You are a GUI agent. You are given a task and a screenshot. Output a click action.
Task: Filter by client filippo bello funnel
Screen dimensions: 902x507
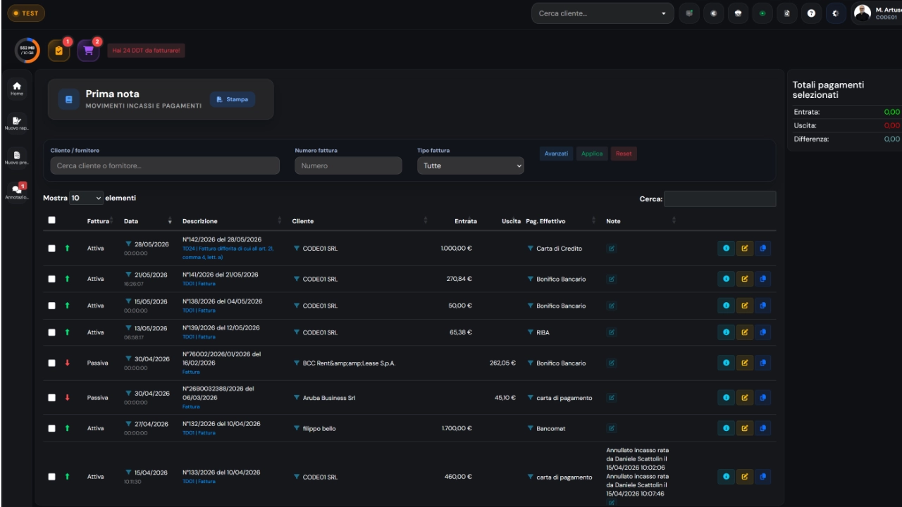(297, 428)
